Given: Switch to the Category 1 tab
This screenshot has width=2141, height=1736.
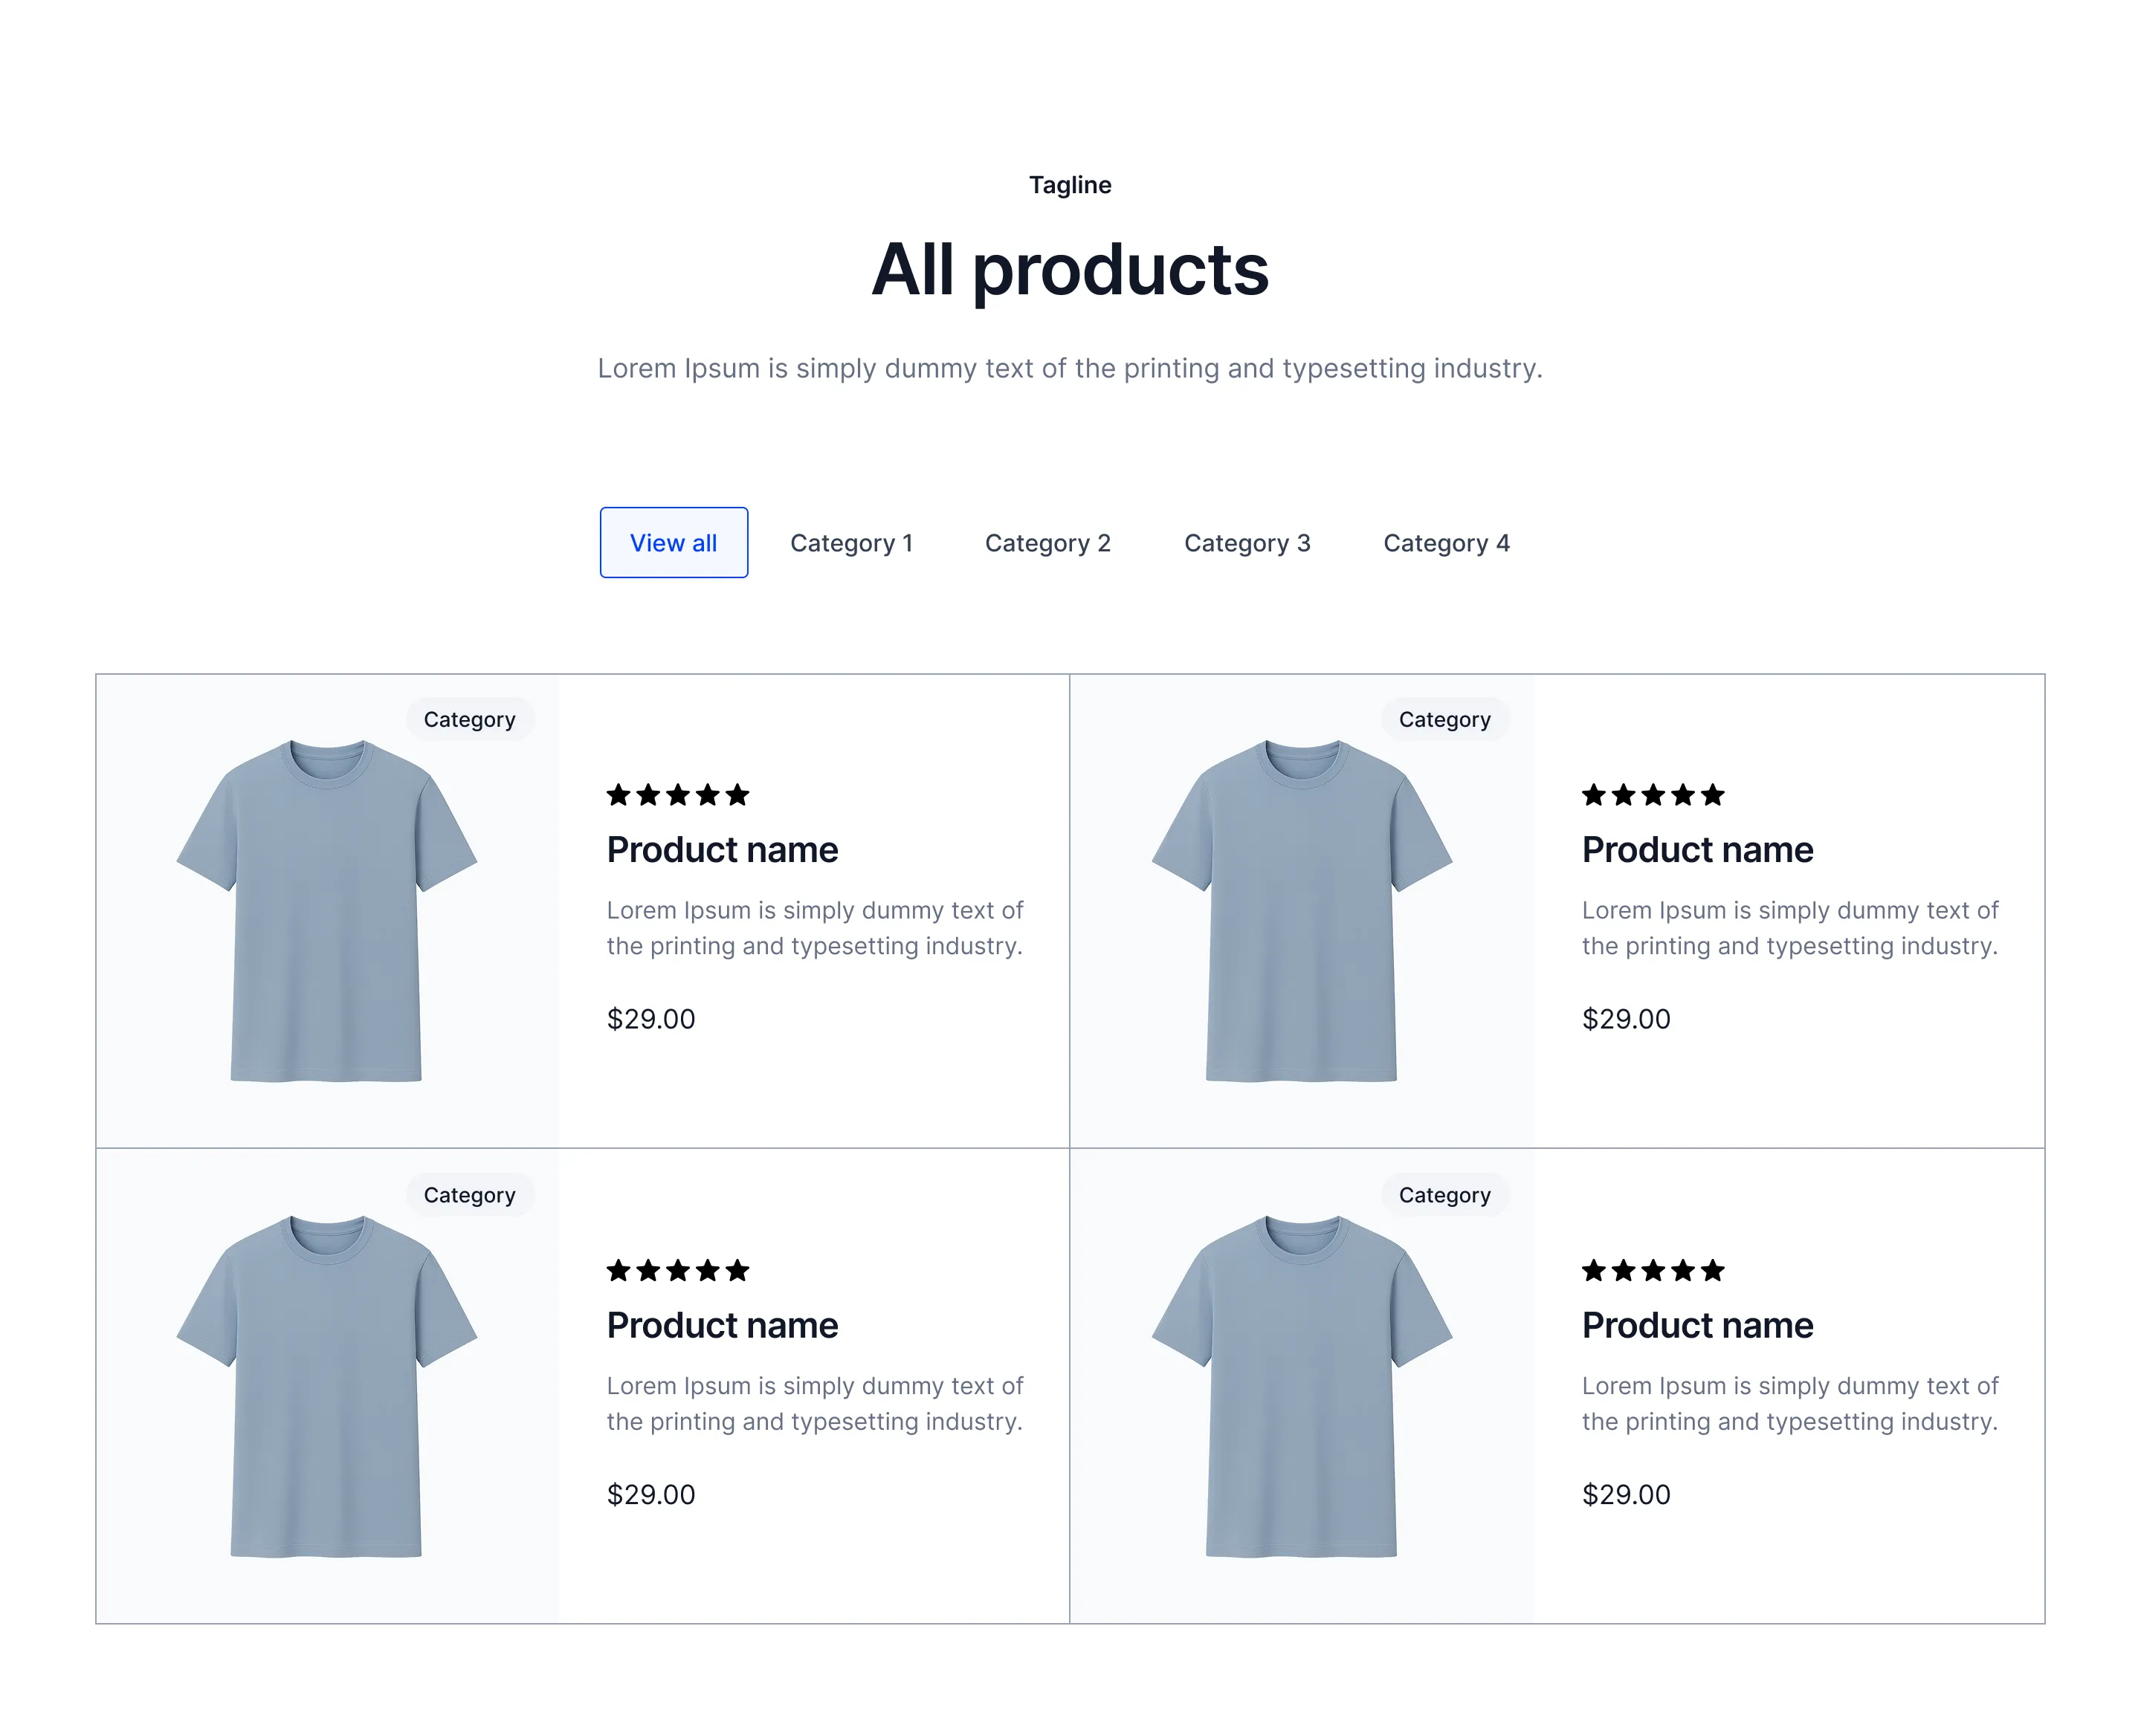Looking at the screenshot, I should (851, 543).
